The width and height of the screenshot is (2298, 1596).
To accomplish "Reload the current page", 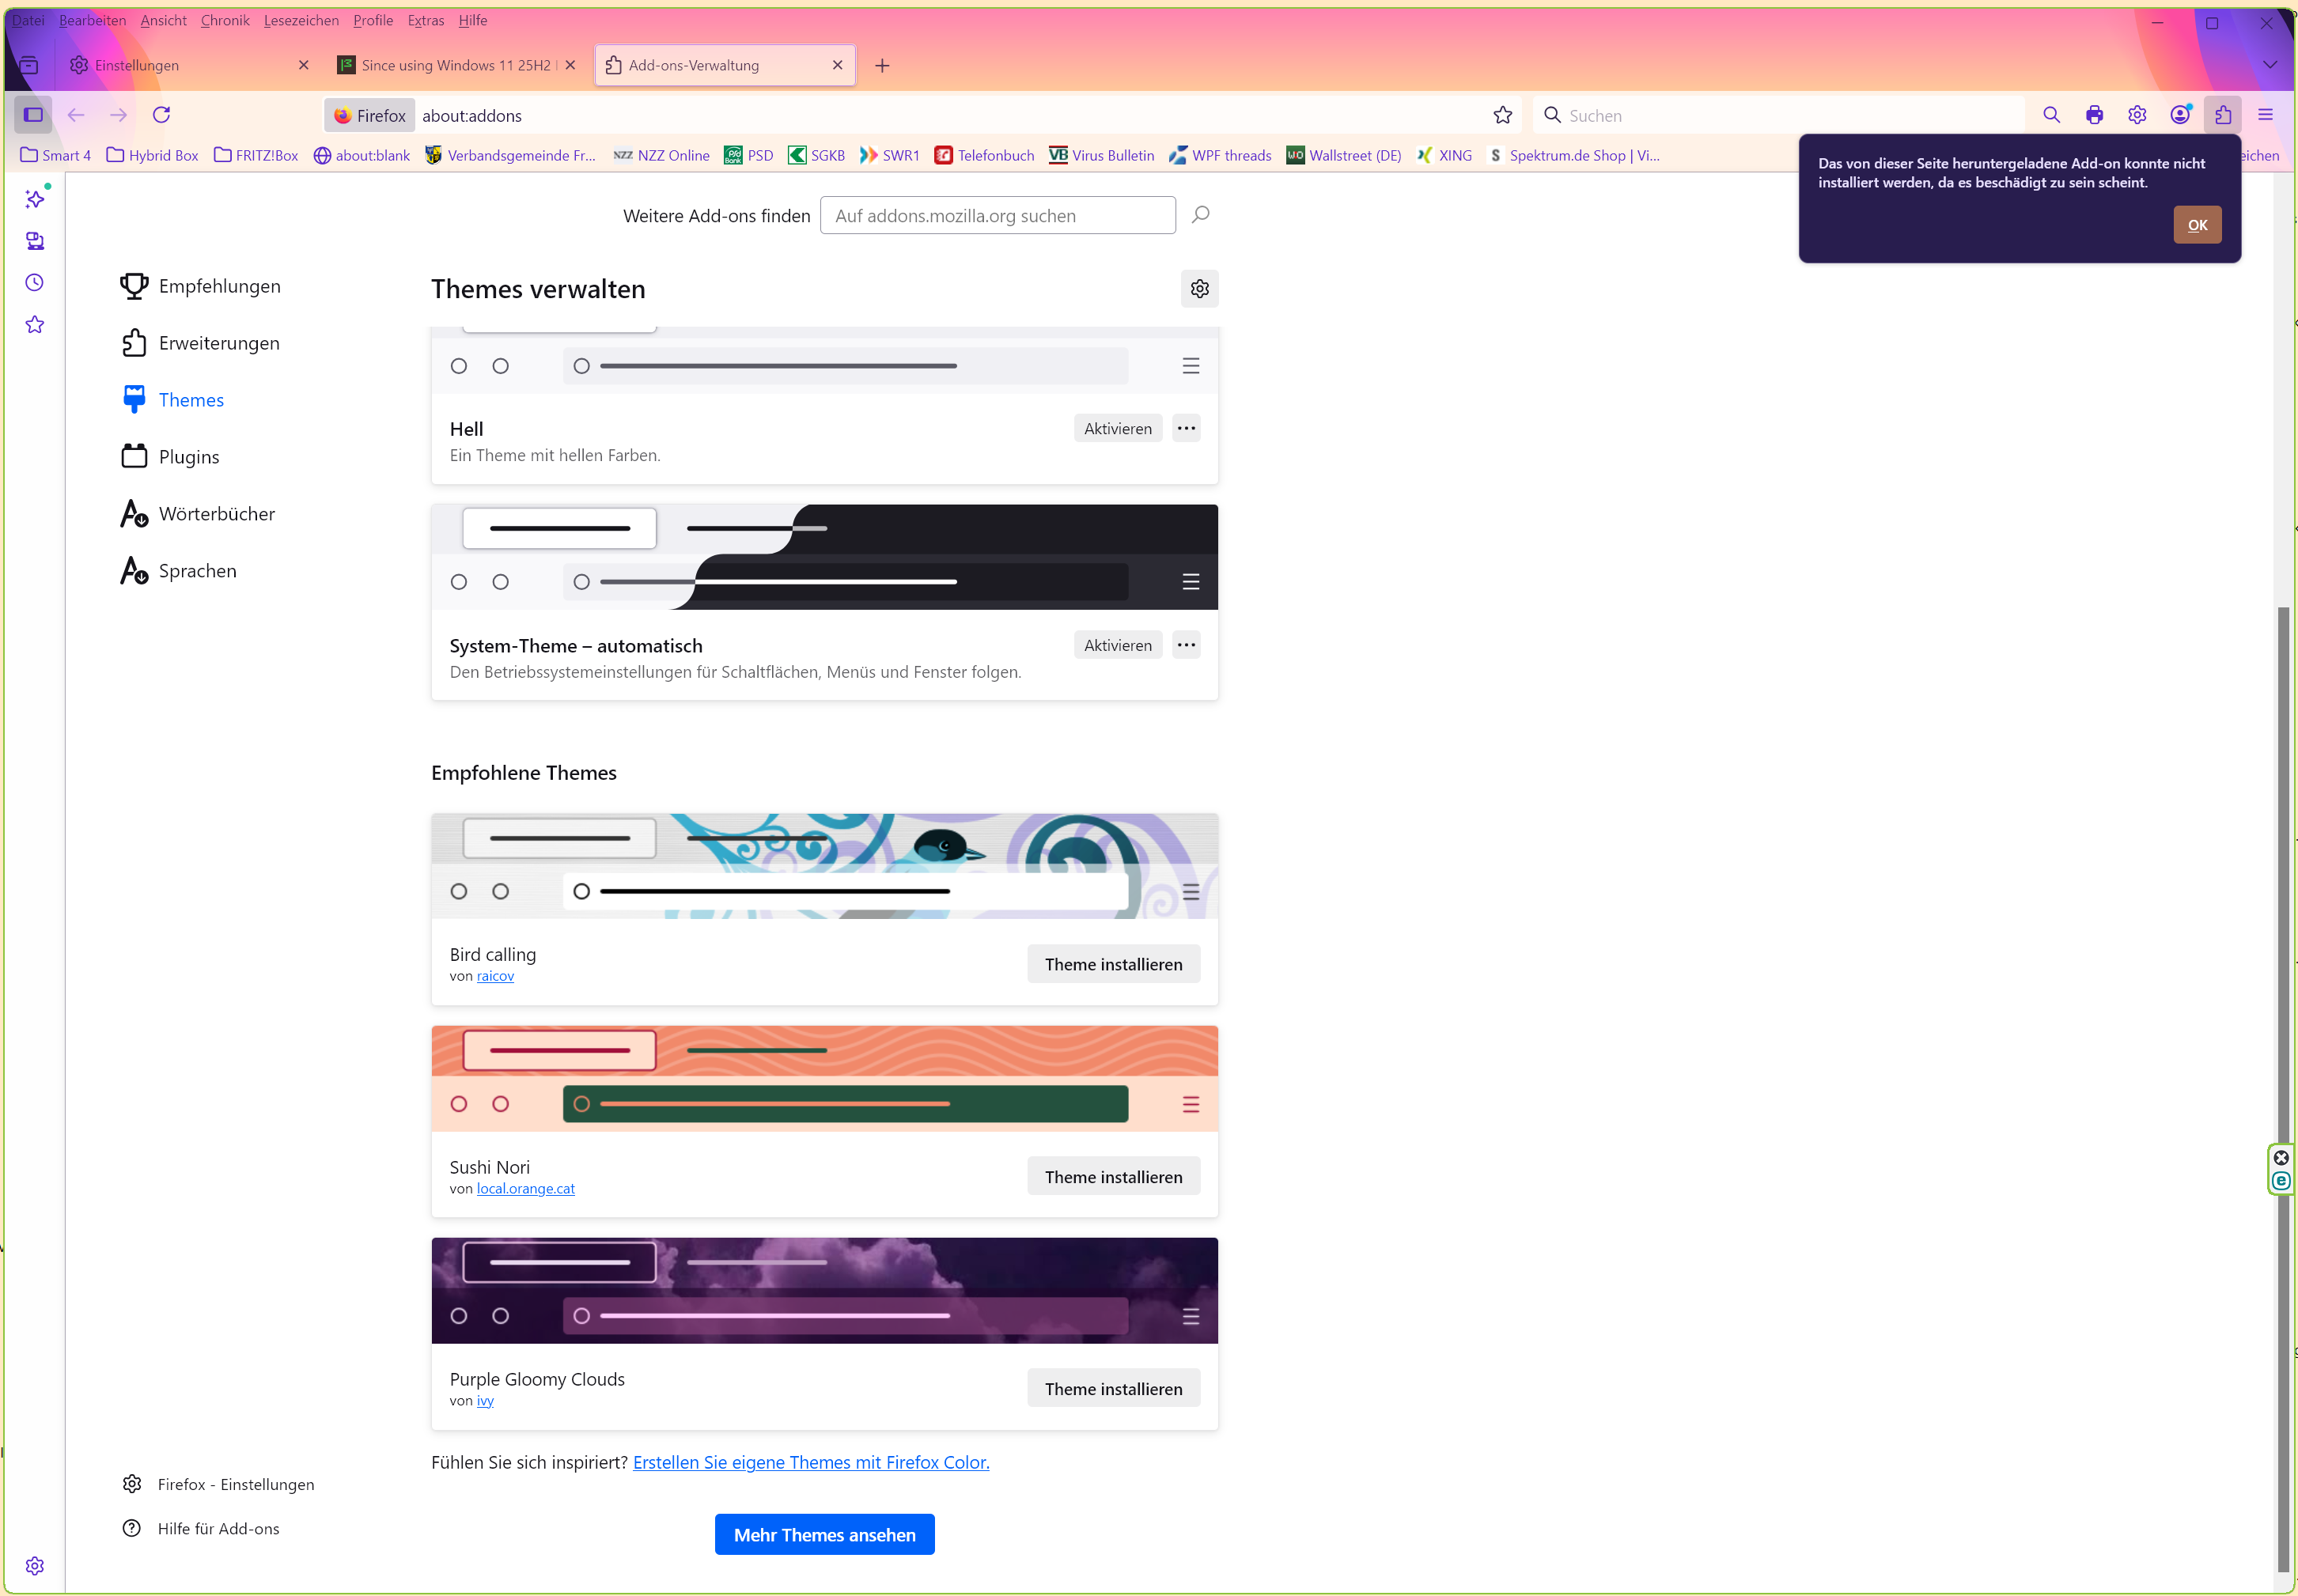I will (161, 115).
